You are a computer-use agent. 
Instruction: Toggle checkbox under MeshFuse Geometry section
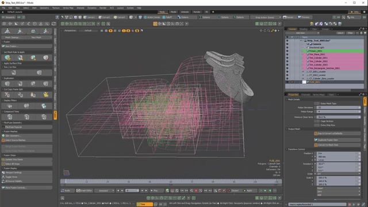pos(3,127)
